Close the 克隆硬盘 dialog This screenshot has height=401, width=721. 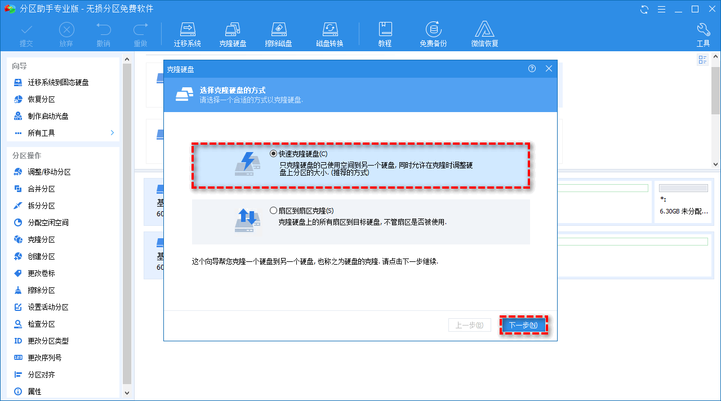pos(549,69)
